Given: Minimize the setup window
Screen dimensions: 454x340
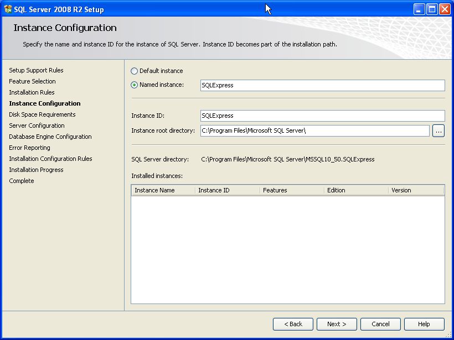Looking at the screenshot, I should click(420, 9).
